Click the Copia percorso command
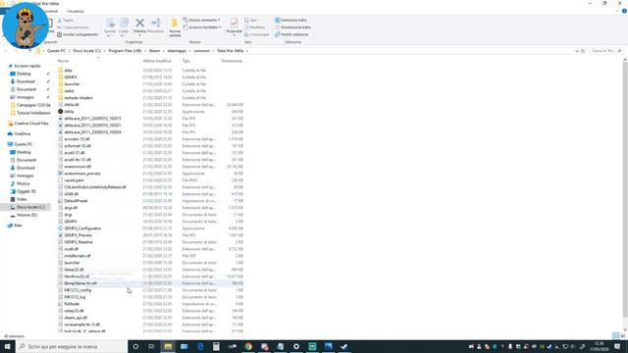The height and width of the screenshot is (353, 628). pyautogui.click(x=73, y=27)
